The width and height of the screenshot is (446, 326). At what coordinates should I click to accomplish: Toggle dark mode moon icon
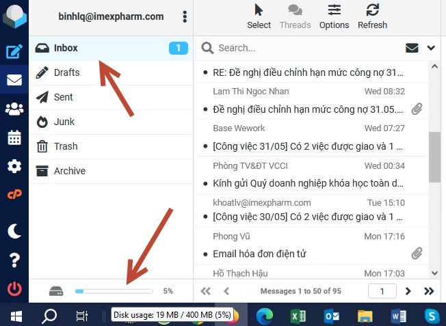14,231
